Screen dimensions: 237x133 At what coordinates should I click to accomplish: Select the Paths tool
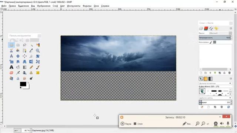coord(24,51)
